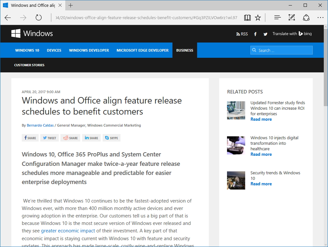Add page to favorites with star icon

click(258, 18)
